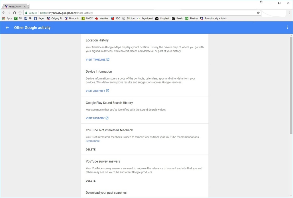The height and width of the screenshot is (198, 293).
Task: Open the page's three-dot options menu
Action: pos(287,27)
